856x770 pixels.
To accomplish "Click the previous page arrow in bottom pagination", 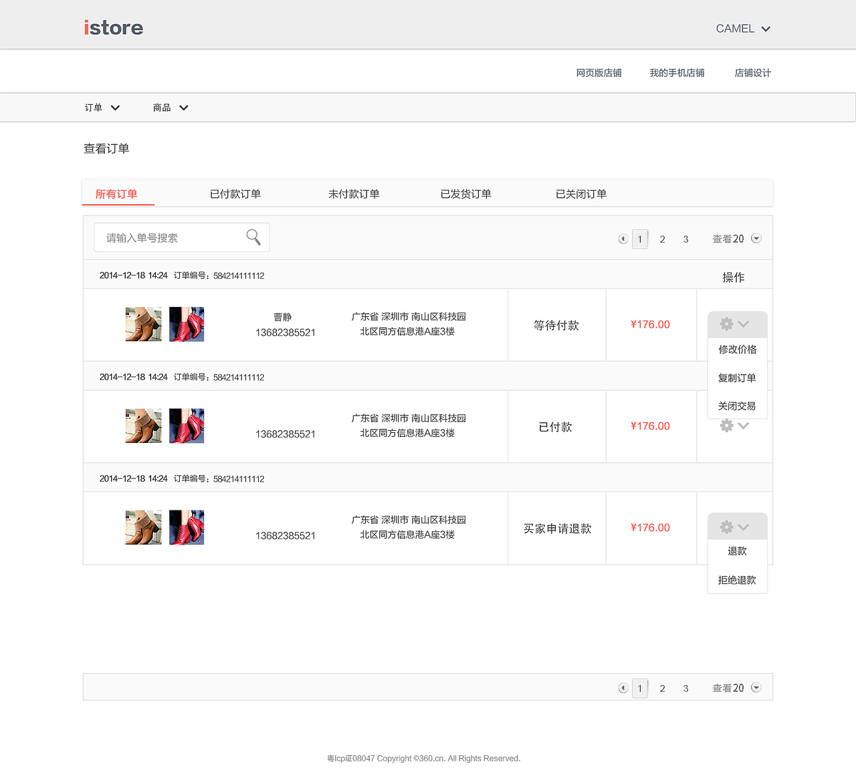I will coord(623,687).
